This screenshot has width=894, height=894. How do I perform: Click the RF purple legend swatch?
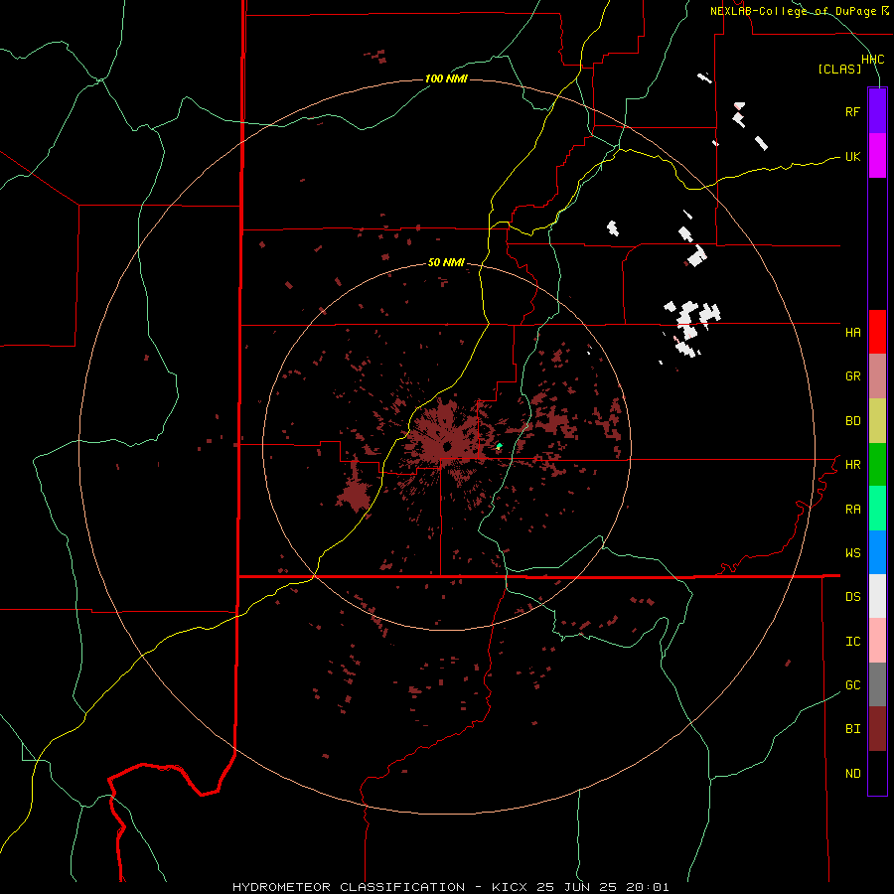877,111
